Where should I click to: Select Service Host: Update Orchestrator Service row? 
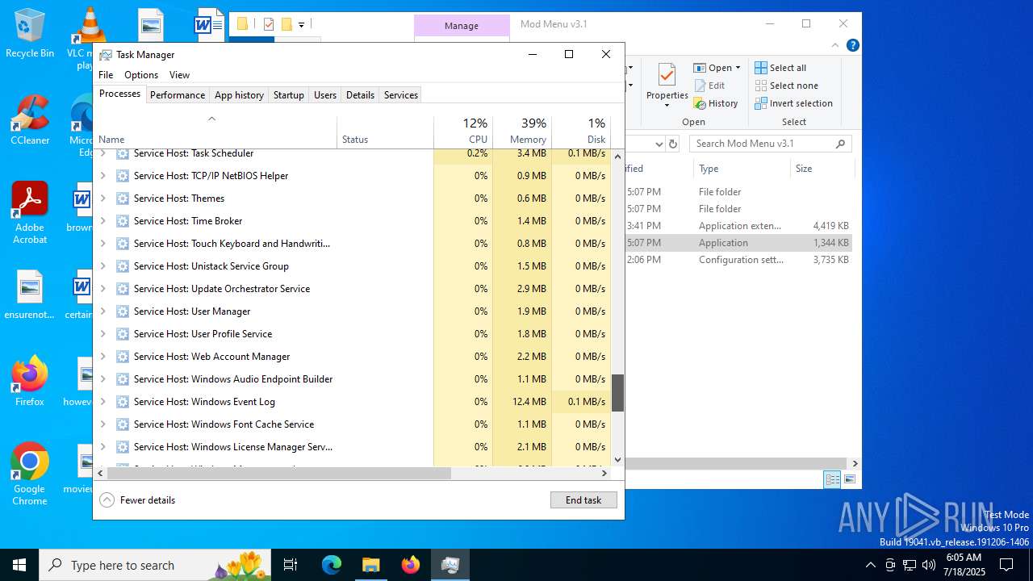(x=352, y=289)
